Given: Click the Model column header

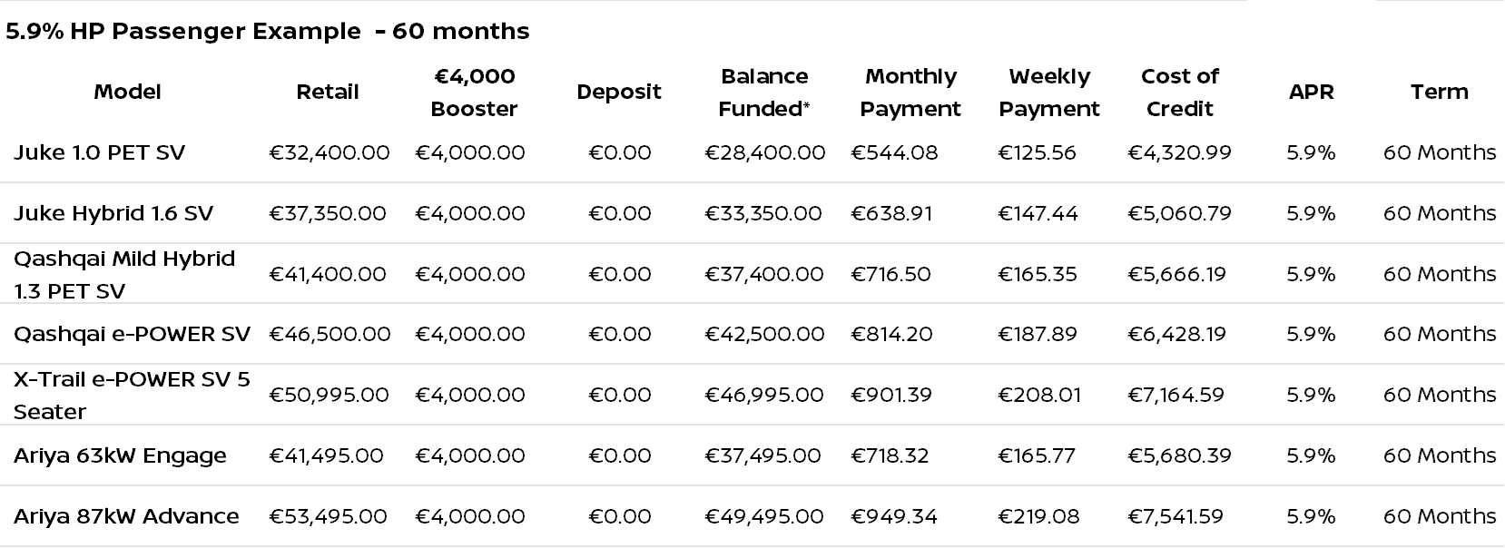Looking at the screenshot, I should coord(127,92).
